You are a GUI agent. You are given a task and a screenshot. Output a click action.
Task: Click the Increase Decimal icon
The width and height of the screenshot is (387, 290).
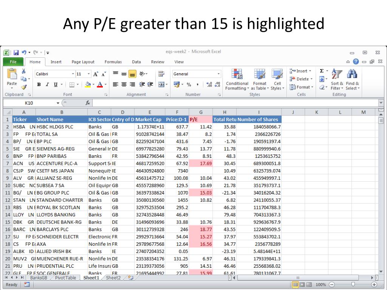tap(209, 85)
